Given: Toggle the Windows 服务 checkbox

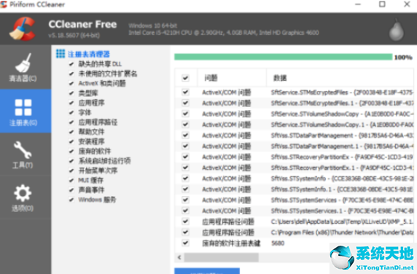Looking at the screenshot, I should [71, 200].
